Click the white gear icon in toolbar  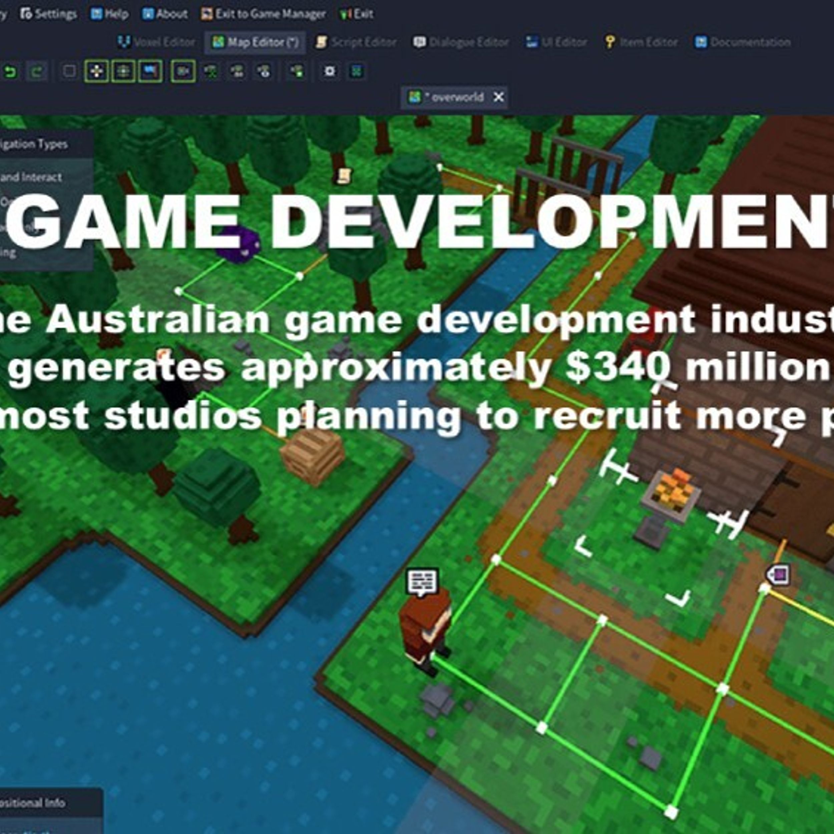click(x=330, y=71)
